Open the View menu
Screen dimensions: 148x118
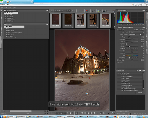[10, 8]
